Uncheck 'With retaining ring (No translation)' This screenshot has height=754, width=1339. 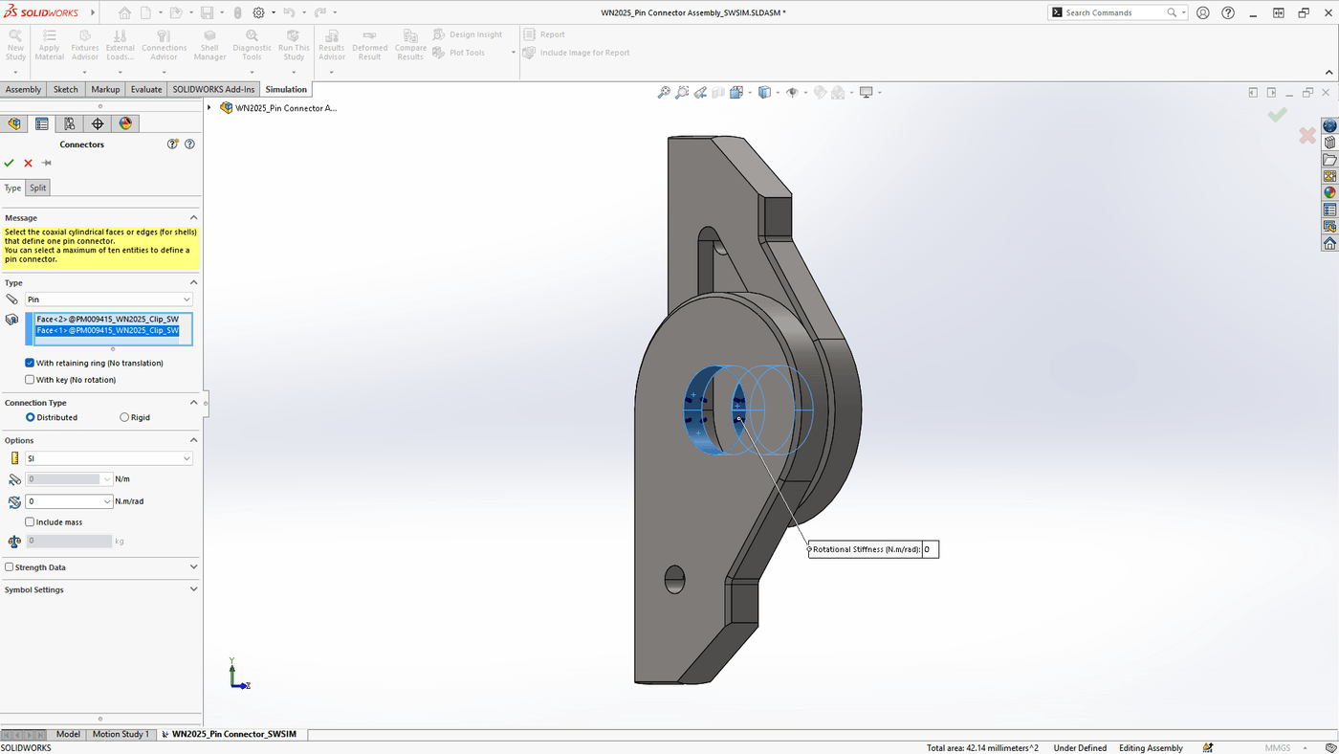point(29,363)
